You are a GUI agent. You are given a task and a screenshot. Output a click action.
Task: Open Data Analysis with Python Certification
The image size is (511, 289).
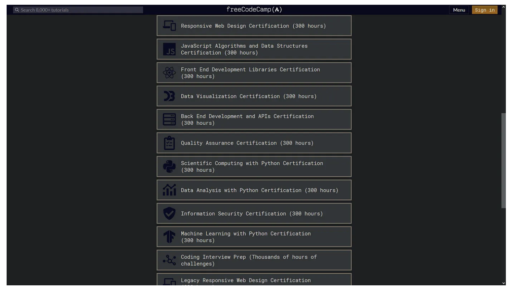pyautogui.click(x=254, y=190)
